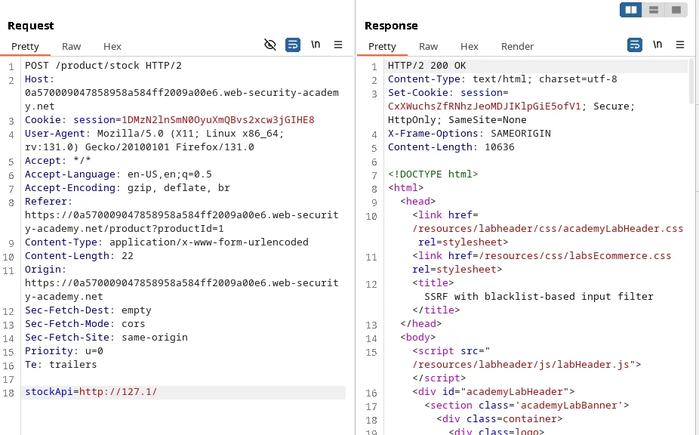Click the X-Frame-Options: SAMEORIGIN header
This screenshot has width=699, height=435.
469,134
